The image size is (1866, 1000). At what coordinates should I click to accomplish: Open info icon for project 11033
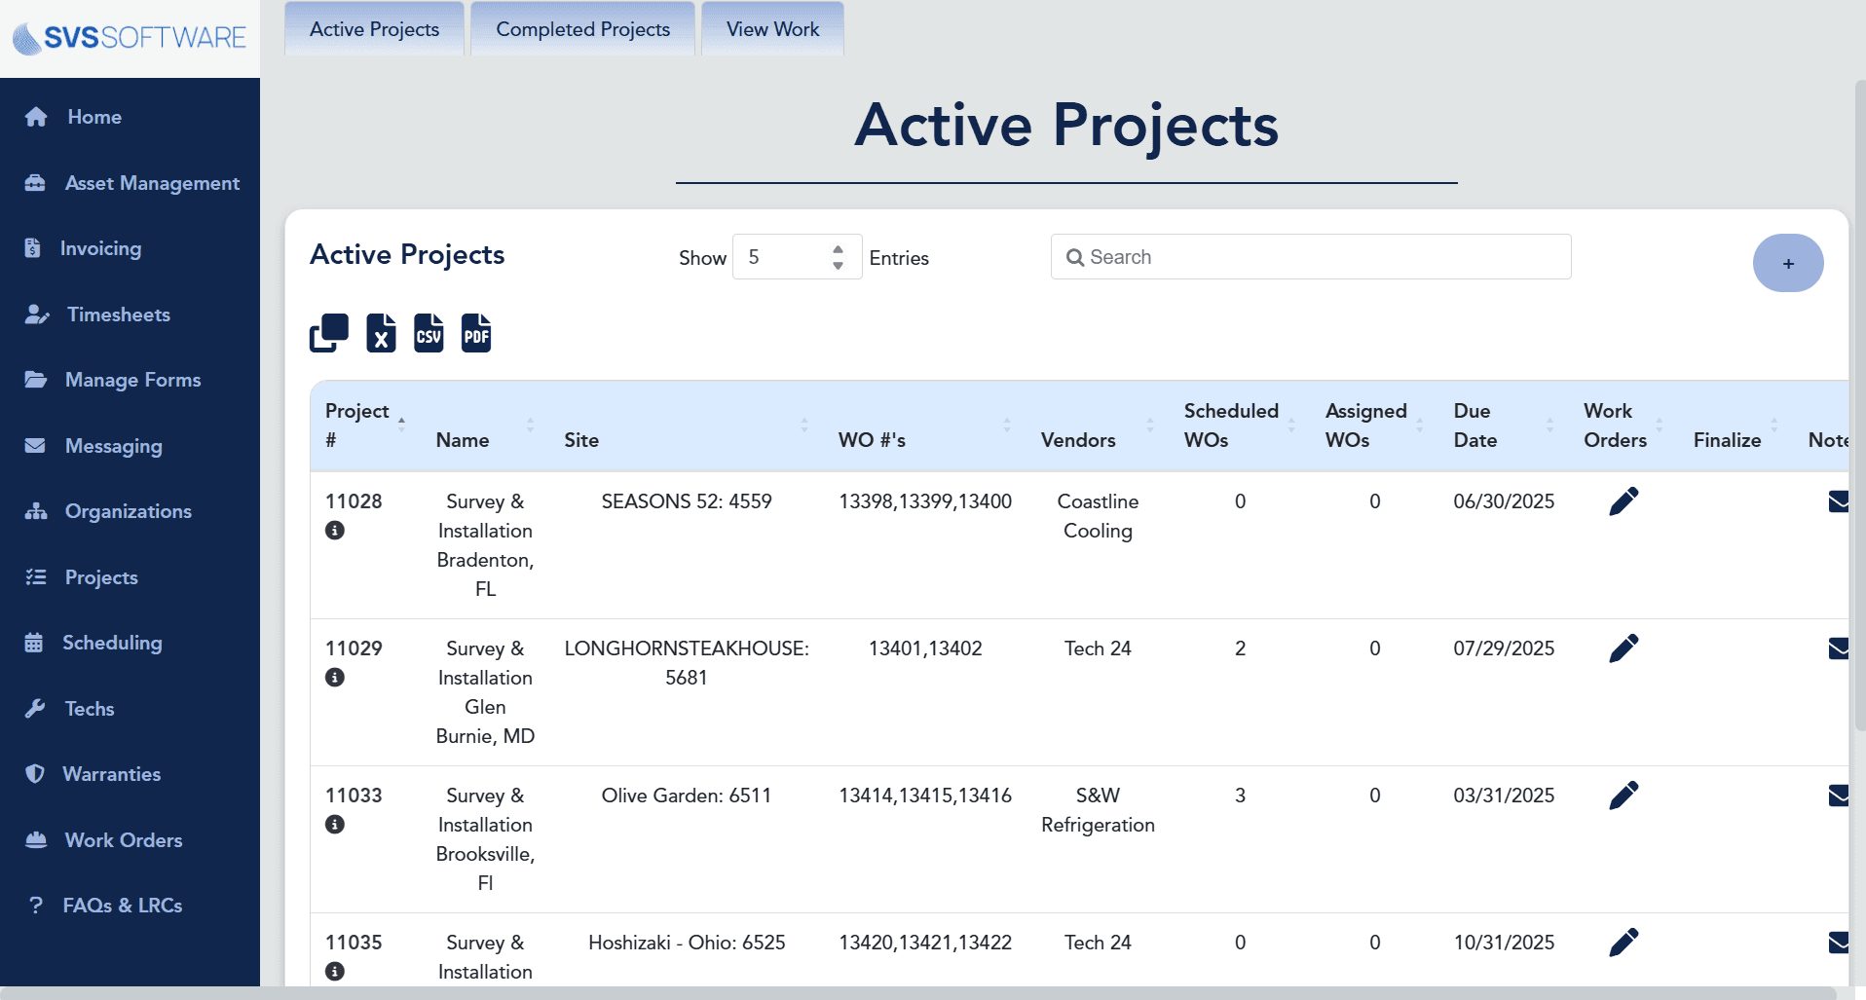point(335,825)
